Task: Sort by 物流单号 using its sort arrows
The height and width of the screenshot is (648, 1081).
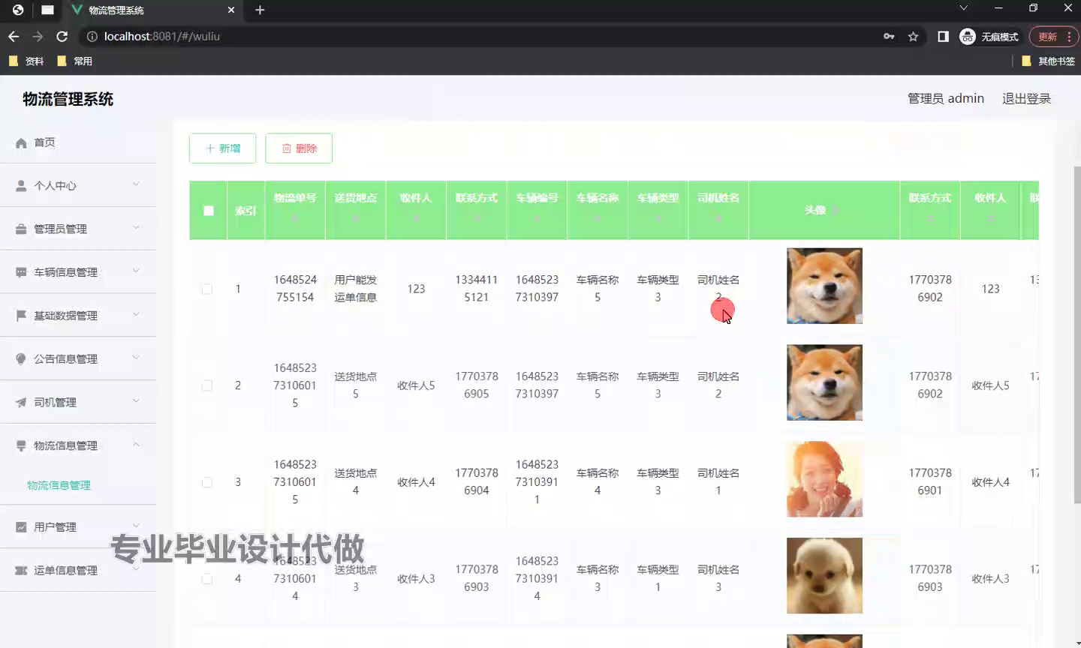Action: (295, 217)
